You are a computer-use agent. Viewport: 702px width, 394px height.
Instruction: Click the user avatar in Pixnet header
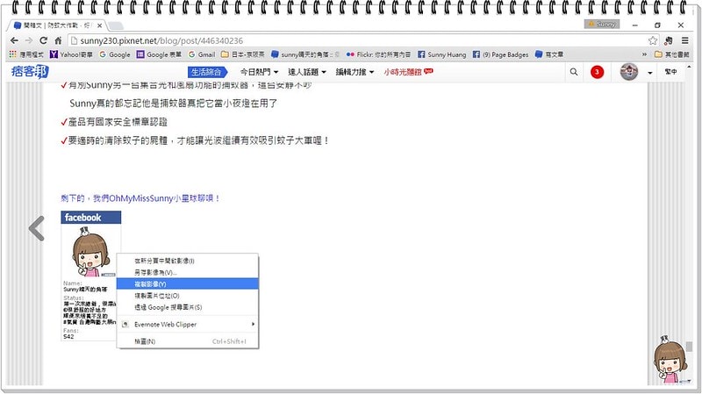[628, 72]
